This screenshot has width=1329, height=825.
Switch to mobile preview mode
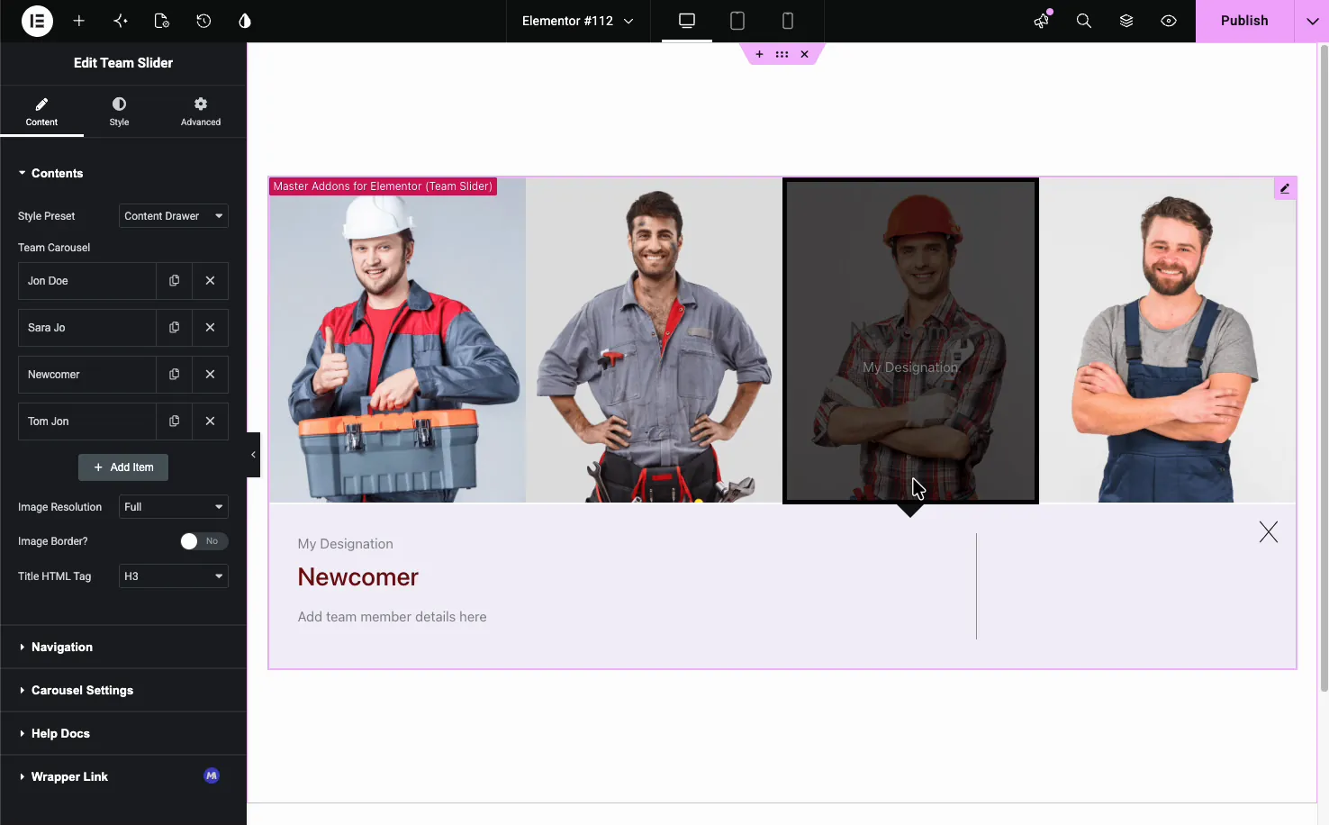click(x=788, y=21)
